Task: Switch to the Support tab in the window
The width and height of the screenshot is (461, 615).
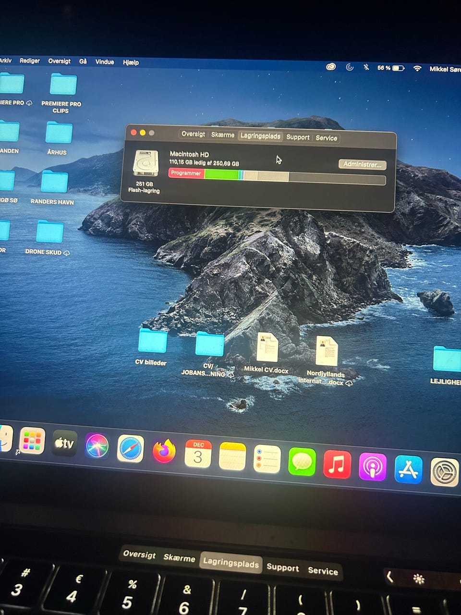Action: [298, 137]
